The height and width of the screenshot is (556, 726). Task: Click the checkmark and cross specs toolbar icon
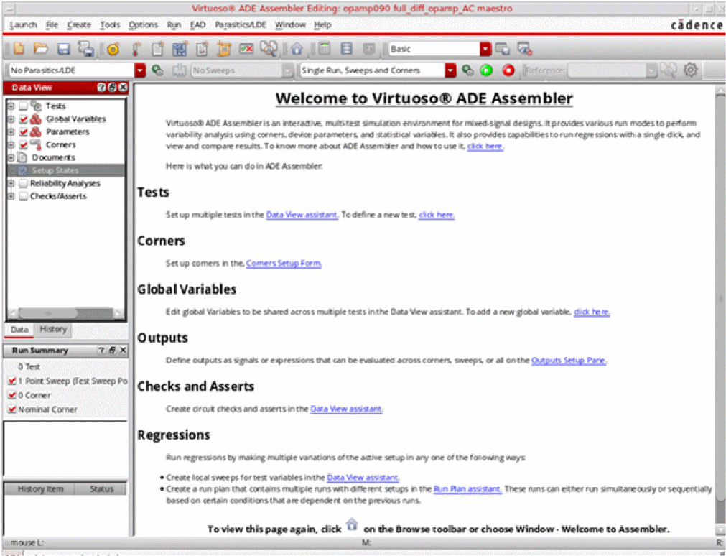pyautogui.click(x=246, y=49)
